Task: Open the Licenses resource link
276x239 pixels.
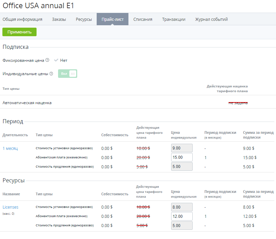Action: [x=10, y=207]
